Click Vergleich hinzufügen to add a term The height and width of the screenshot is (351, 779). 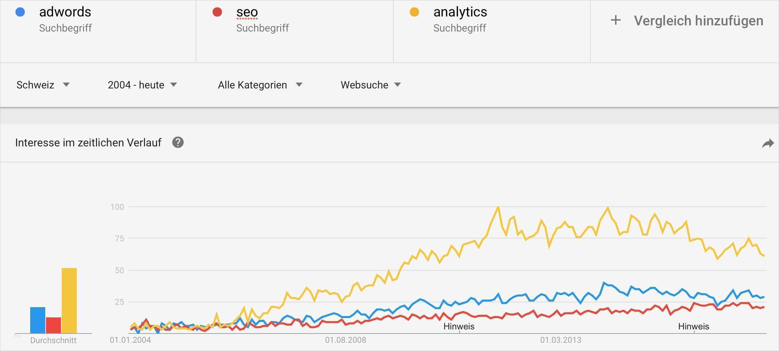point(698,21)
